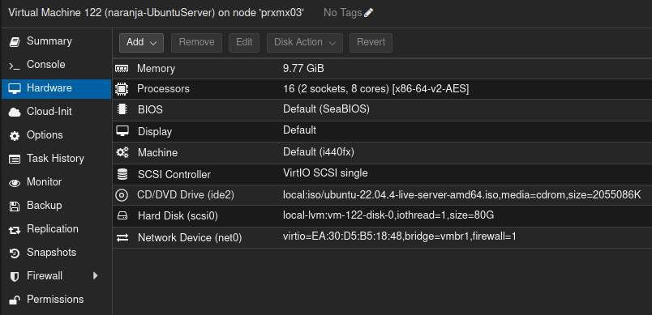
Task: Click the Console terminal icon
Action: coord(15,66)
